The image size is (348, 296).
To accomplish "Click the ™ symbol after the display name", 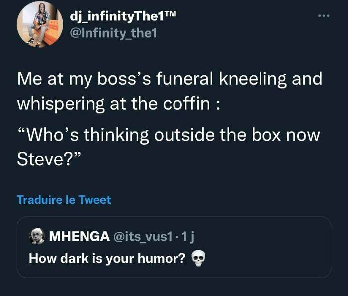I will [x=170, y=15].
